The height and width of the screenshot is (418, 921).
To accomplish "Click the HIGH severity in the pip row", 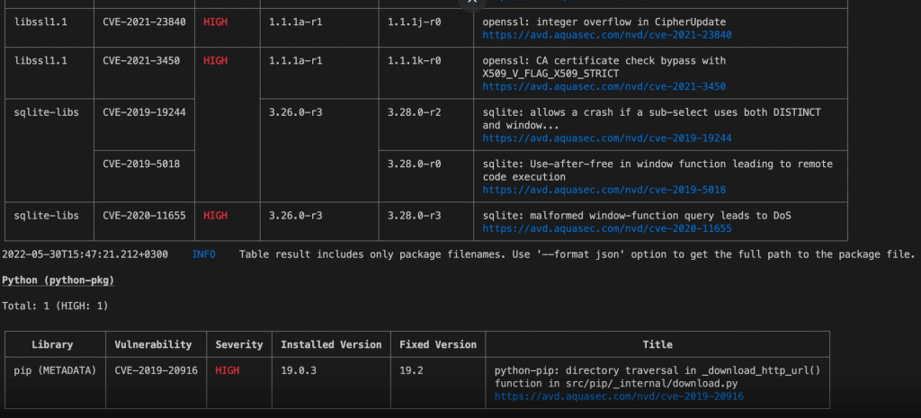I will pos(228,371).
